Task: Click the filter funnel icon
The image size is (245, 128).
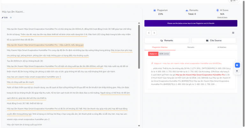Action: point(237,71)
